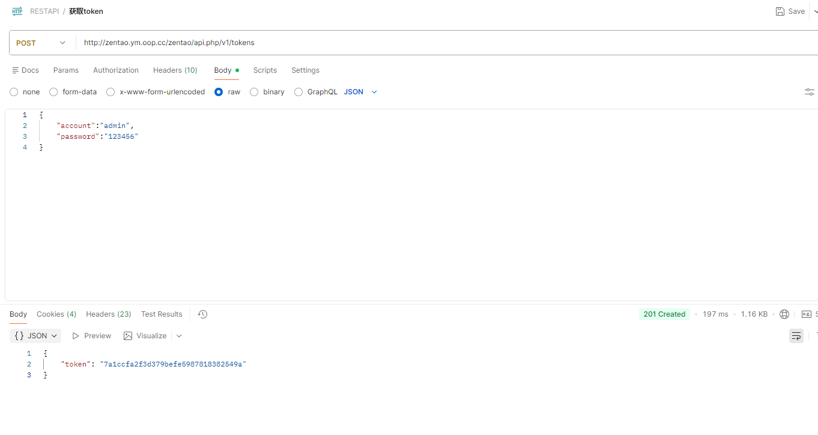This screenshot has width=818, height=435.
Task: Toggle the wrap lines icon in response
Action: [x=796, y=336]
